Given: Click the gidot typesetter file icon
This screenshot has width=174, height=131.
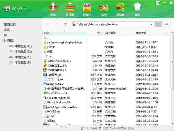Looking at the screenshot, I should coord(45,107).
